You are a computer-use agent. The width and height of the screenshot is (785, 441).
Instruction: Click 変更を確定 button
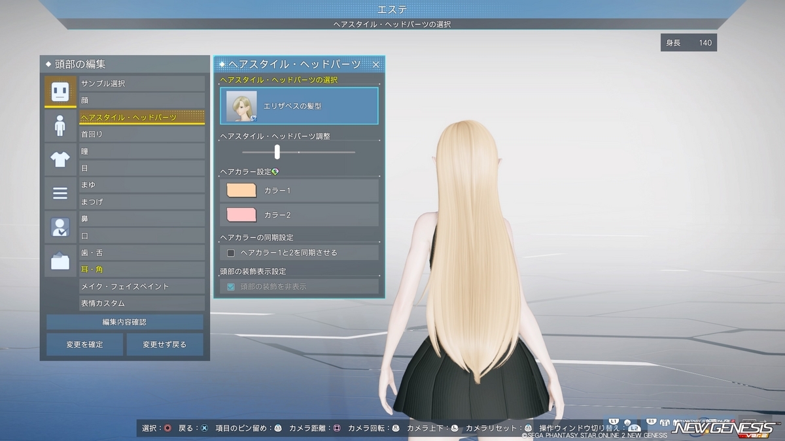tap(84, 344)
